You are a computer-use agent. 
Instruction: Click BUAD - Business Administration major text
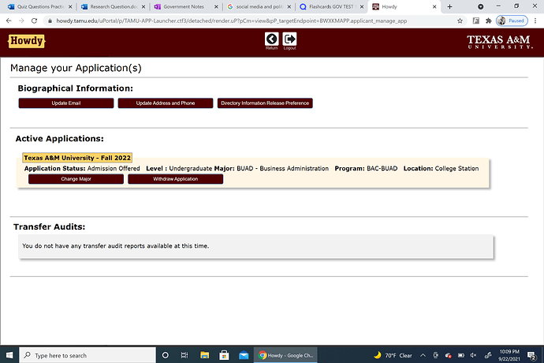[283, 168]
